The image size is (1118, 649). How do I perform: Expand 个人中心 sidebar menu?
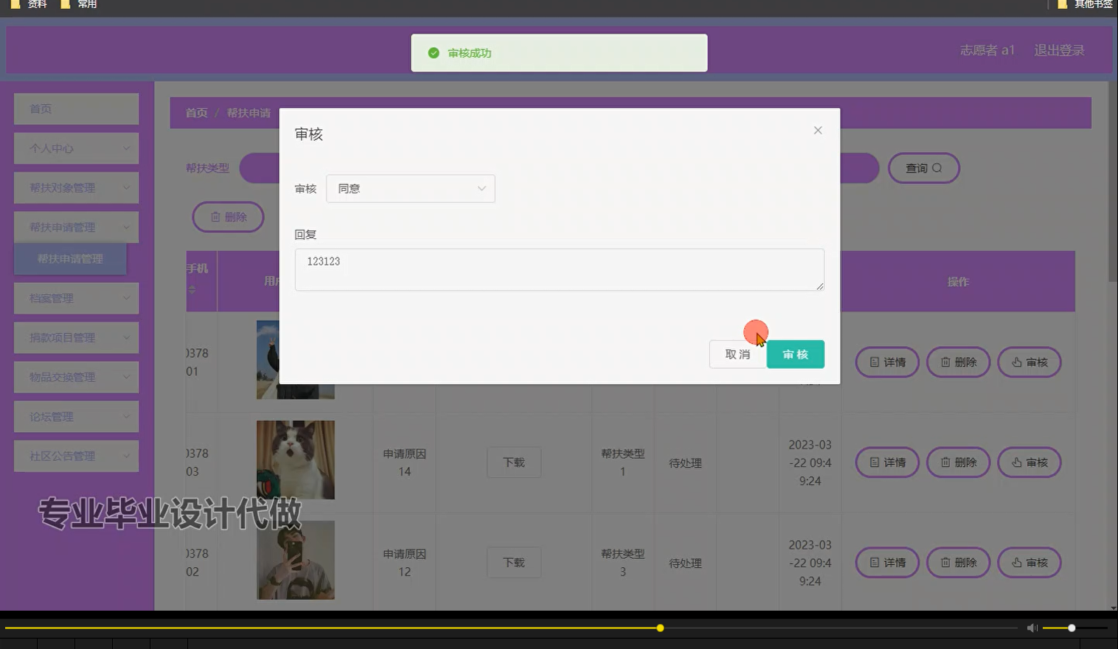tap(77, 148)
